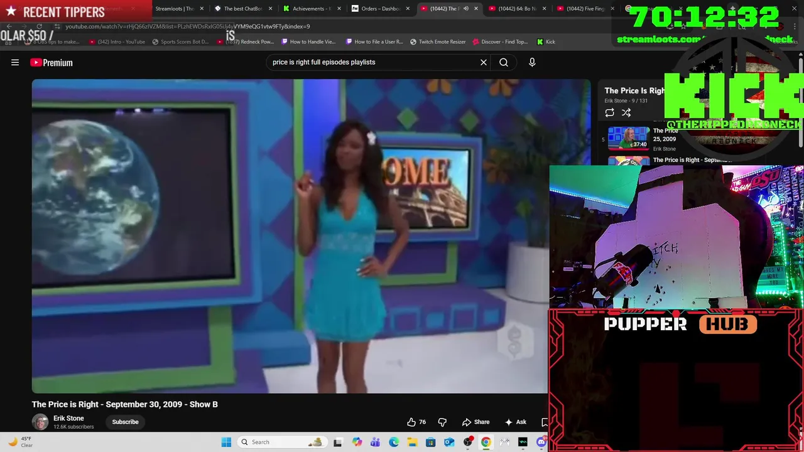Mute the playing YouTube tab via speaker icon
This screenshot has height=452, width=804.
coord(465,9)
